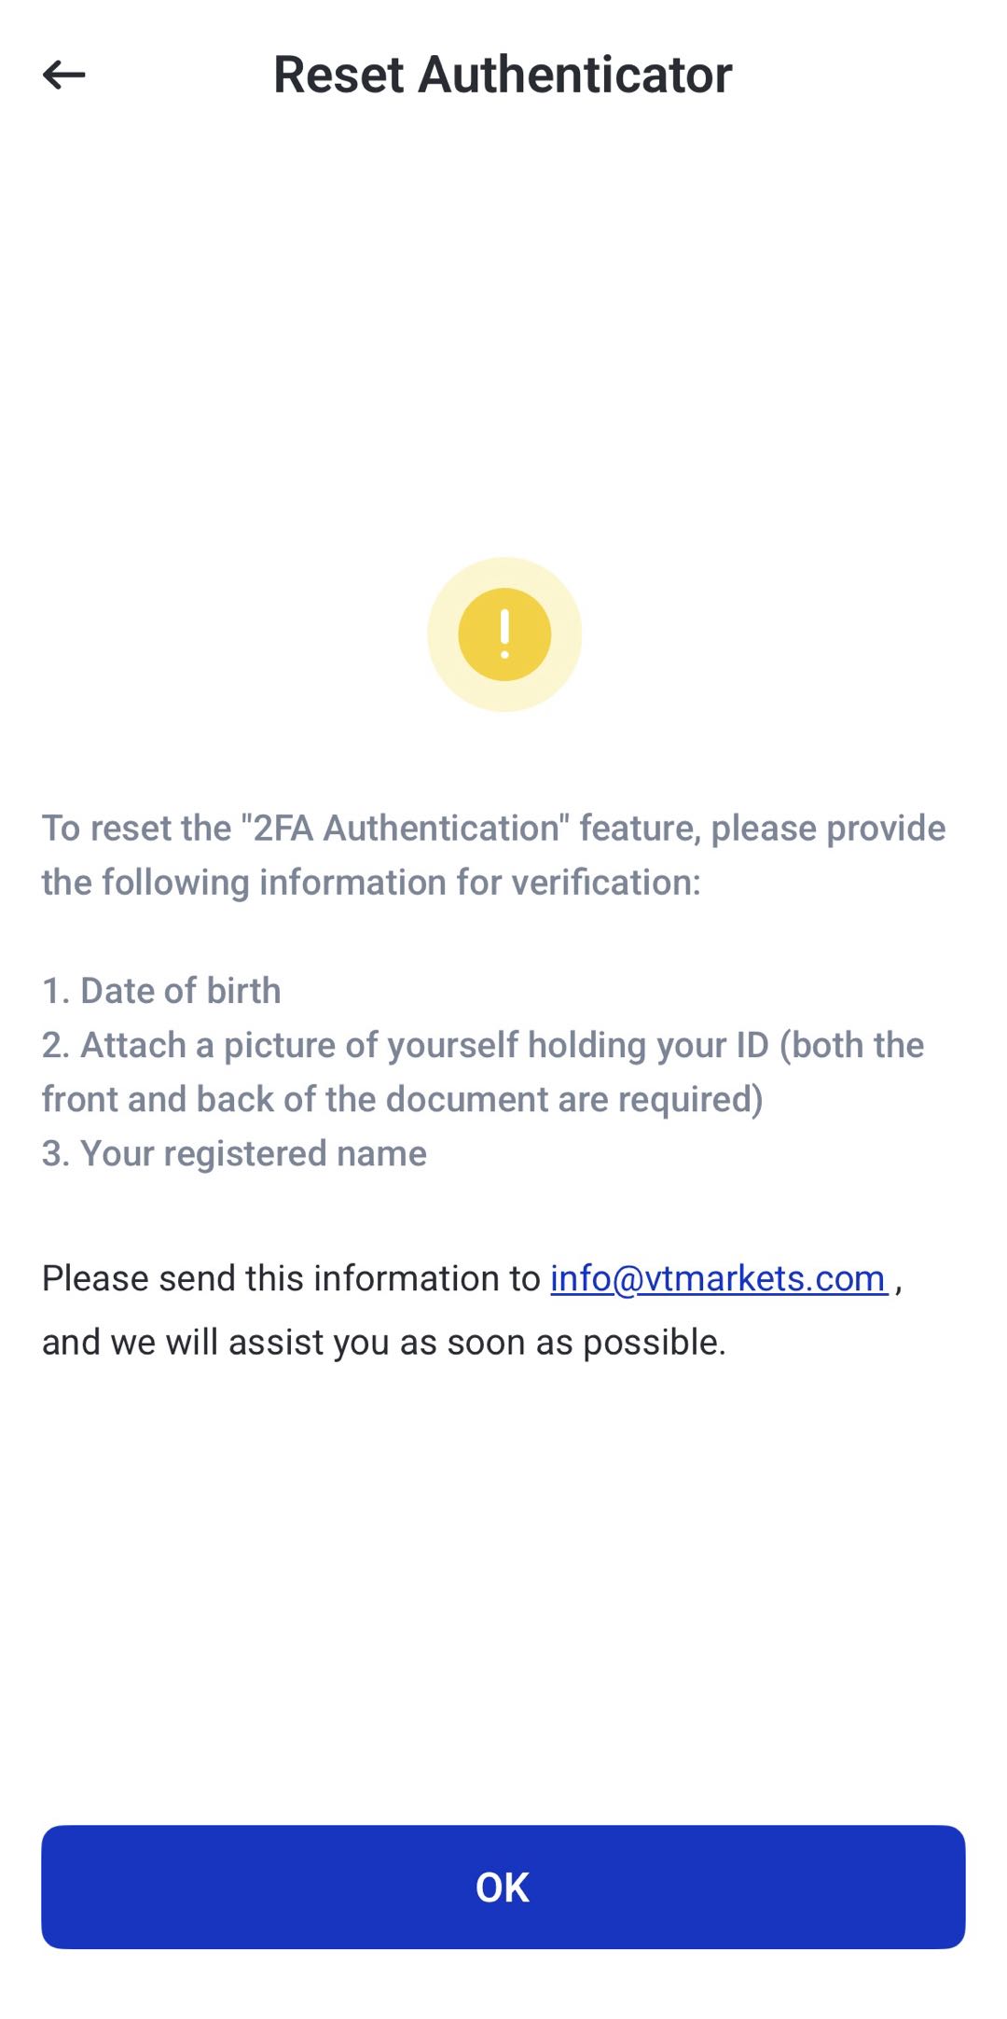Viewport: 1007px width, 2019px height.
Task: Click the comma after the email address
Action: pos(898,1284)
